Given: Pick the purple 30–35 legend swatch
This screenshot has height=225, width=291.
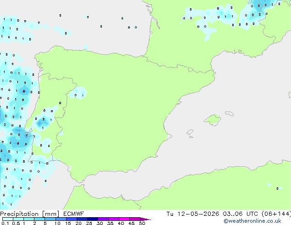Looking at the screenshot, I should (103, 219).
